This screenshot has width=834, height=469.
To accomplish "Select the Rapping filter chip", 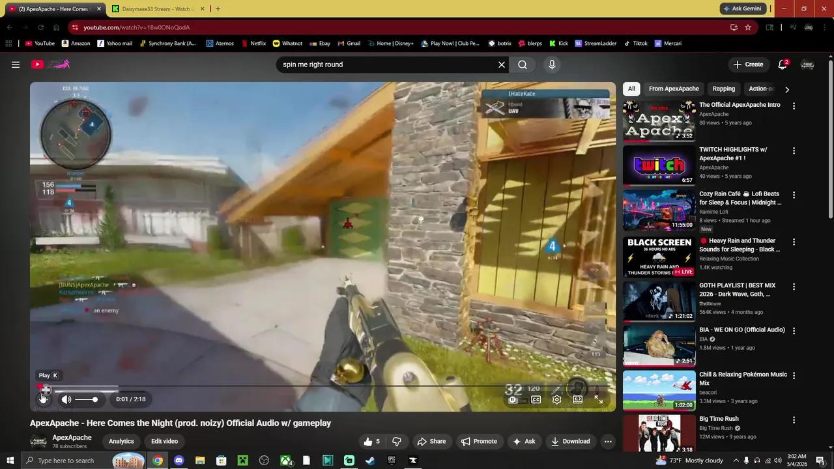I will point(723,89).
